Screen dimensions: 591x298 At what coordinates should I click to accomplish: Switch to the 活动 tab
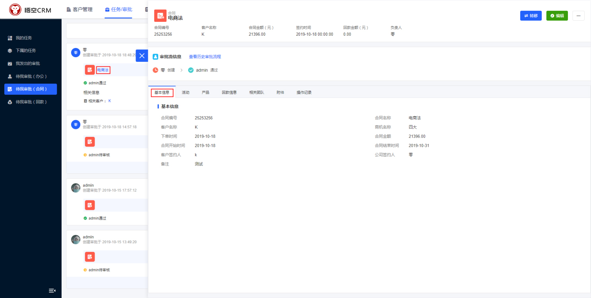click(x=186, y=92)
